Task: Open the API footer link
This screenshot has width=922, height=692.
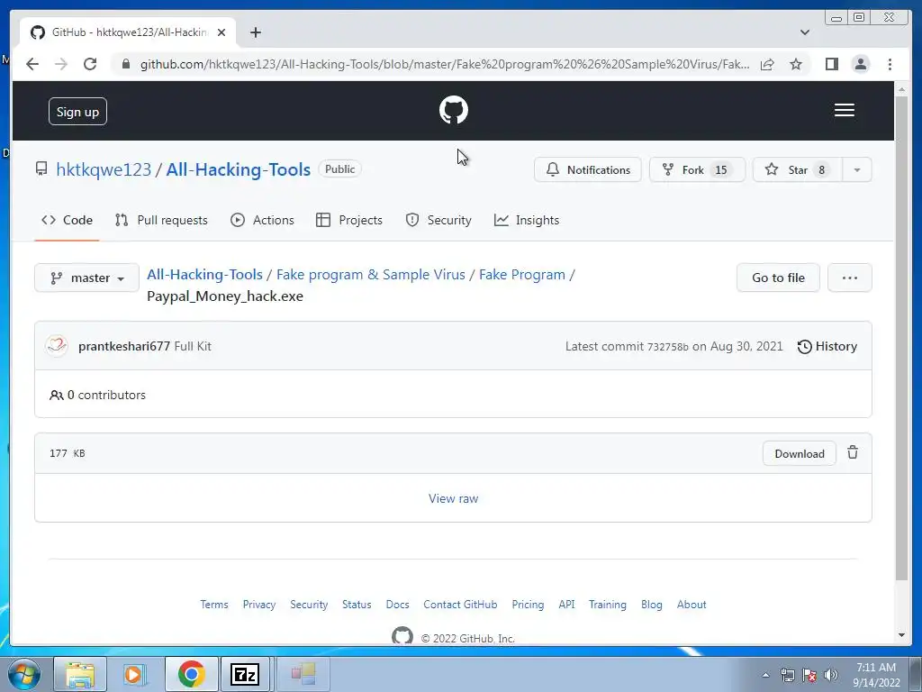Action: tap(567, 605)
